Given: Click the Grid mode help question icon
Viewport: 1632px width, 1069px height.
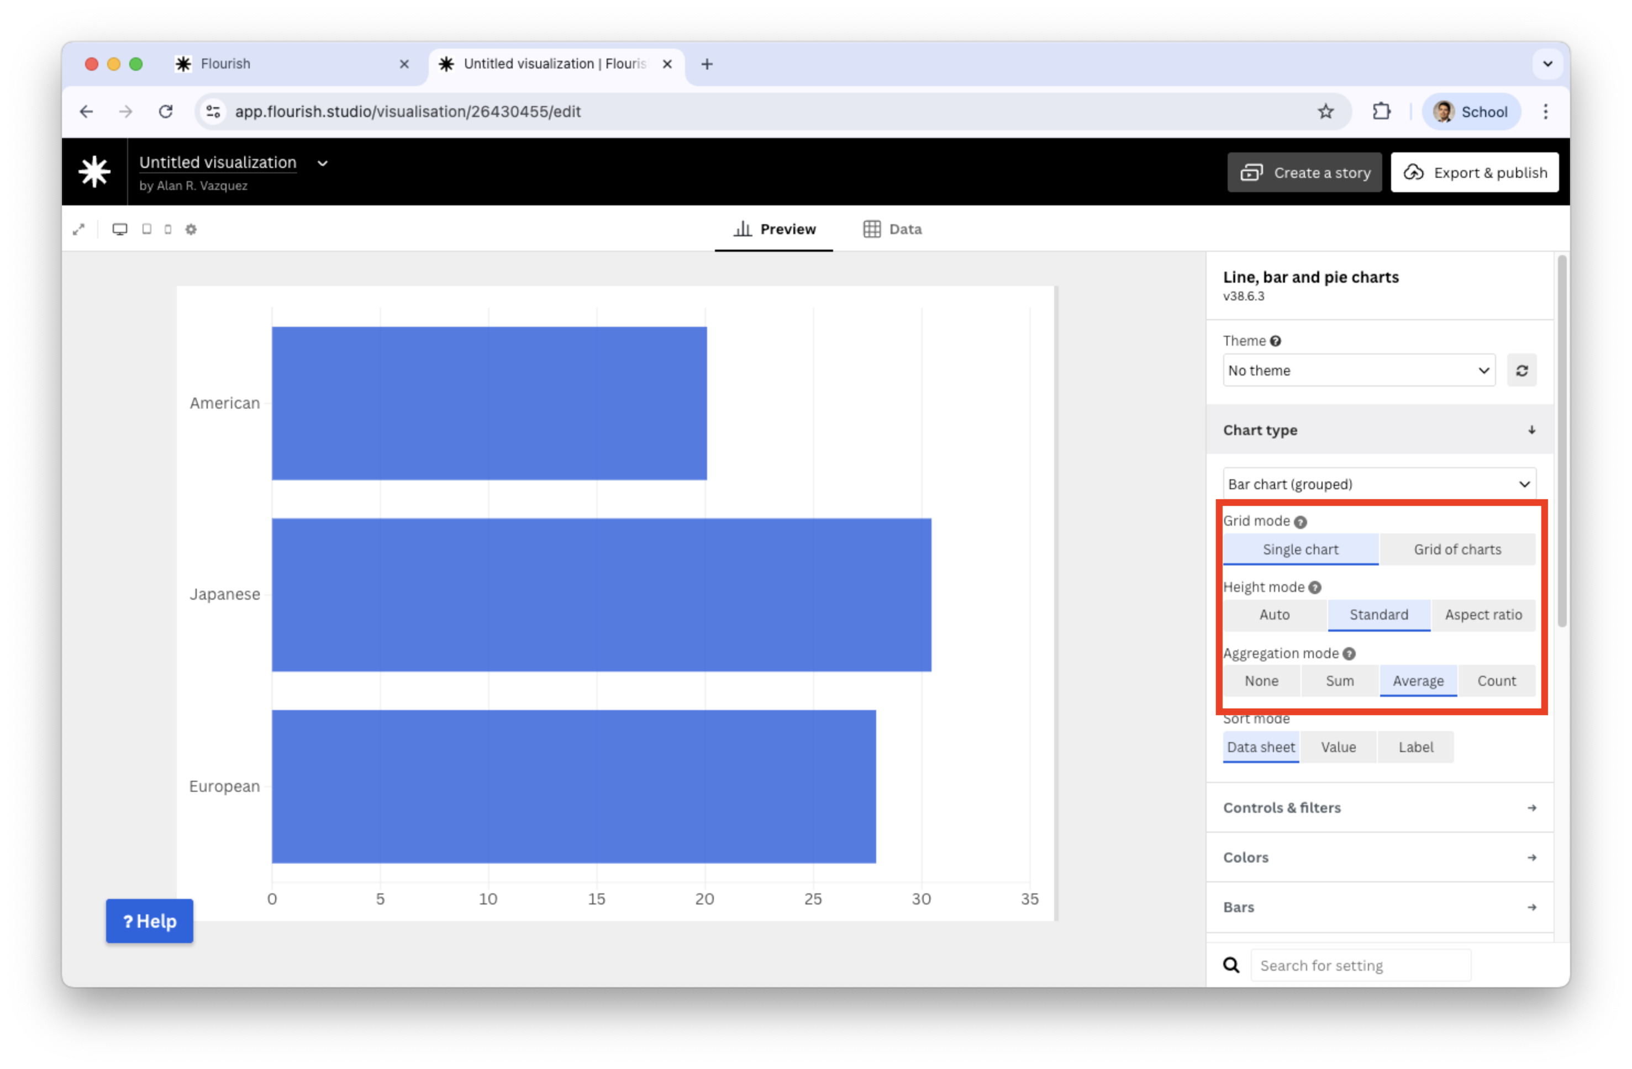Looking at the screenshot, I should click(x=1300, y=522).
